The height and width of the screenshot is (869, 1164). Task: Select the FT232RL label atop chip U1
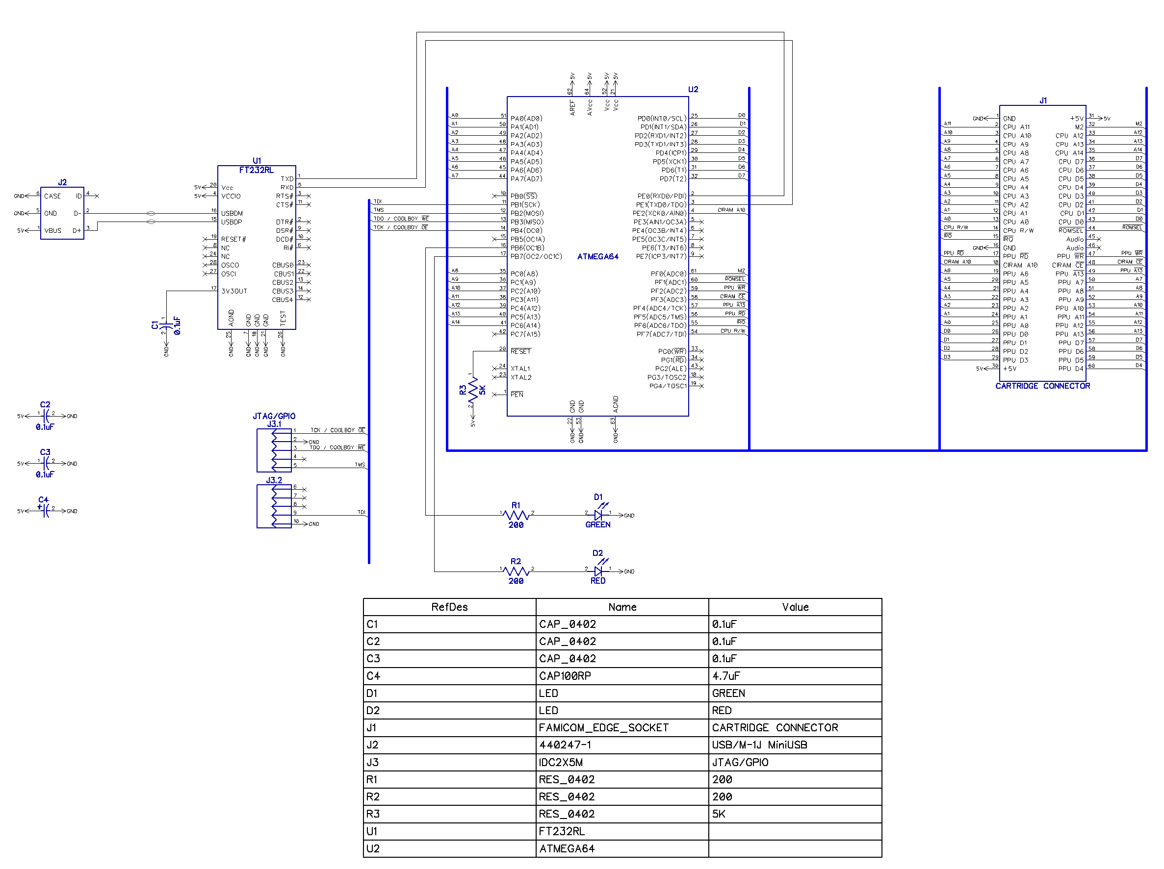point(256,170)
